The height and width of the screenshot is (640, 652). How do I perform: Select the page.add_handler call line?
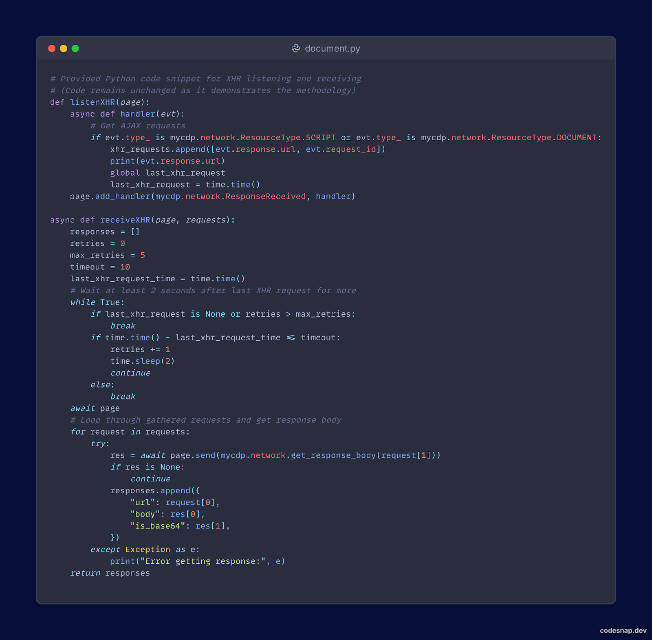click(212, 196)
